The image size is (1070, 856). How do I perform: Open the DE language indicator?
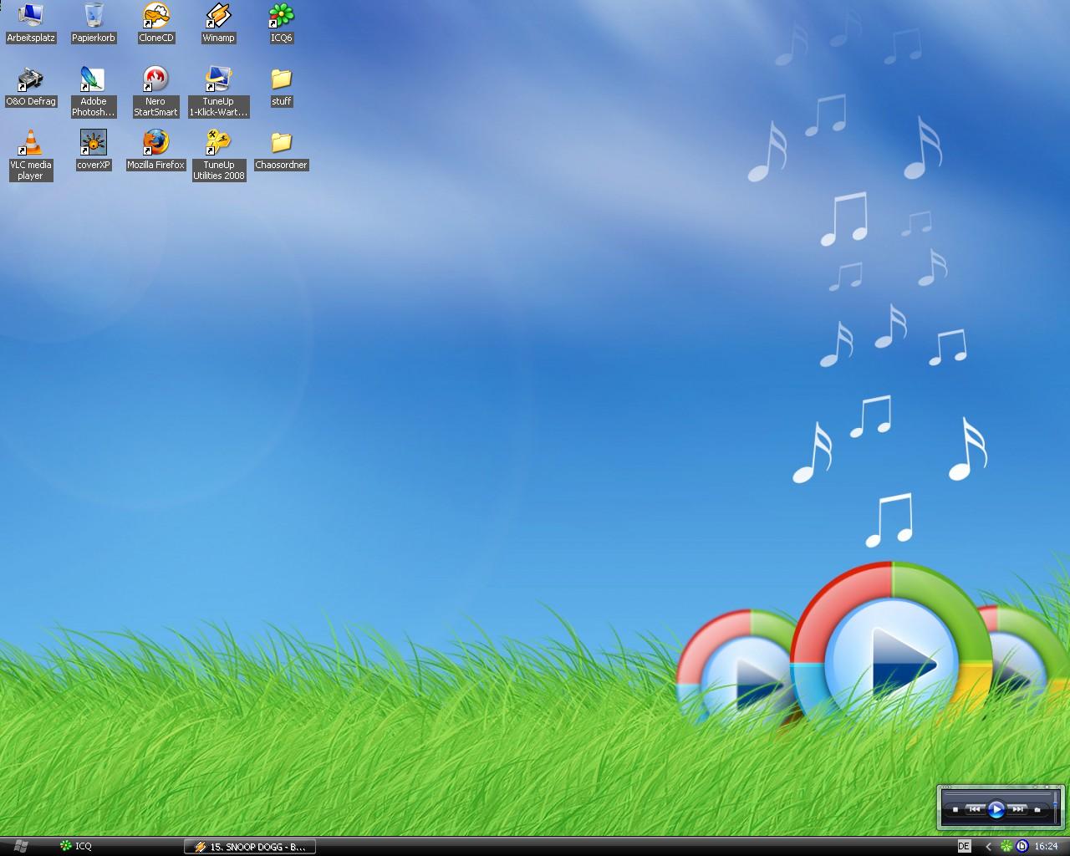coord(964,846)
